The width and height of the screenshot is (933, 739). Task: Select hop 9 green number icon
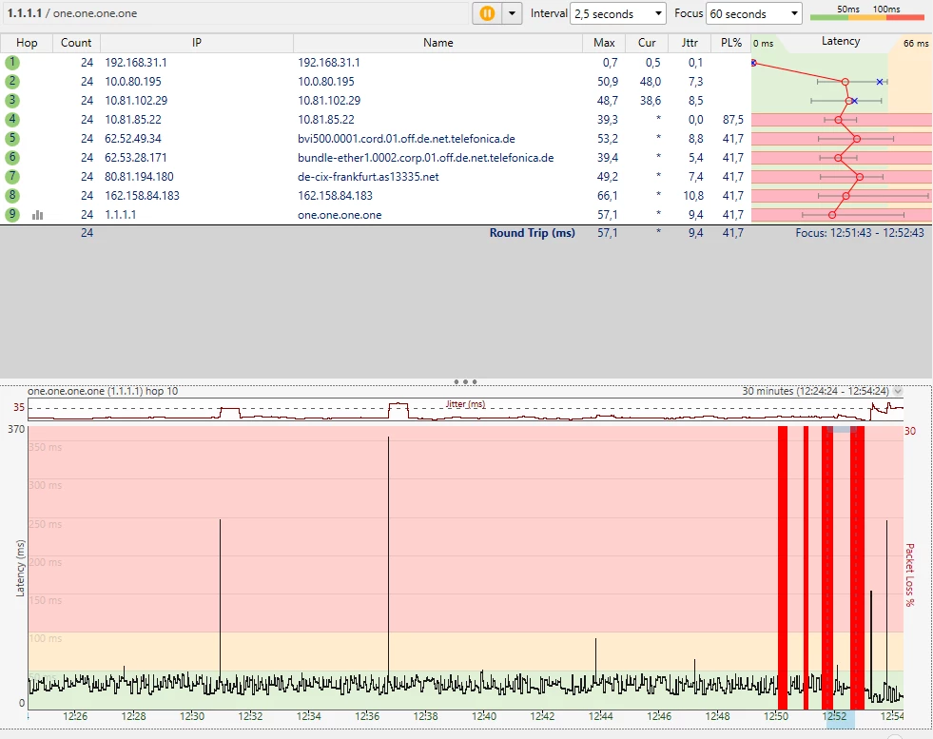click(x=12, y=215)
